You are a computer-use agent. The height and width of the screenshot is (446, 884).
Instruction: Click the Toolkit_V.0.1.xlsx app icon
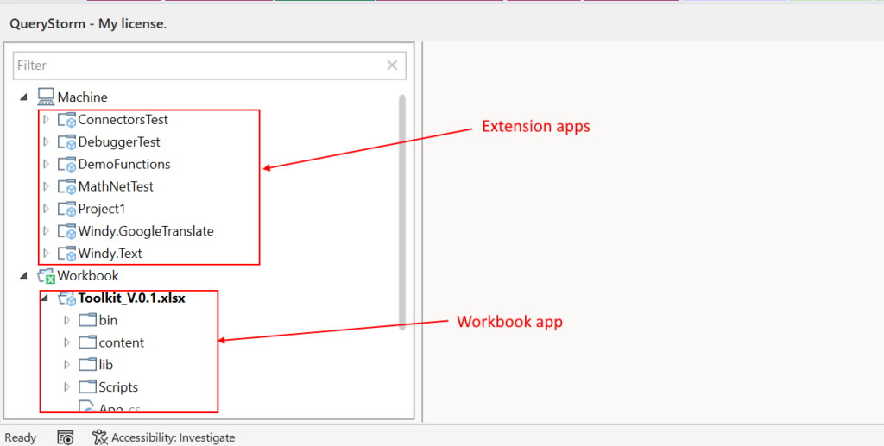(x=67, y=298)
